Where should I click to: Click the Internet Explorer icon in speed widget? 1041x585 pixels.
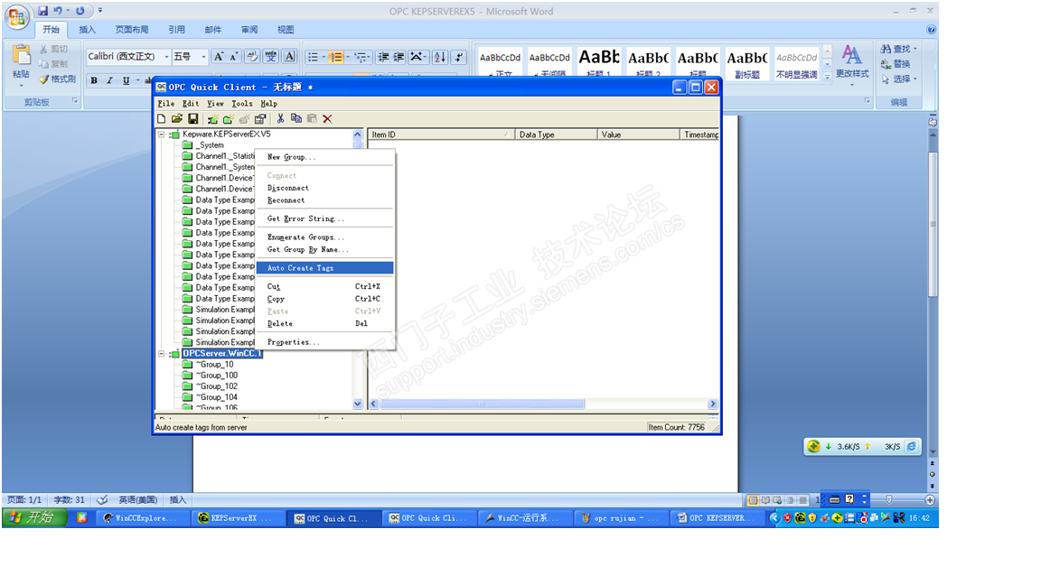912,446
